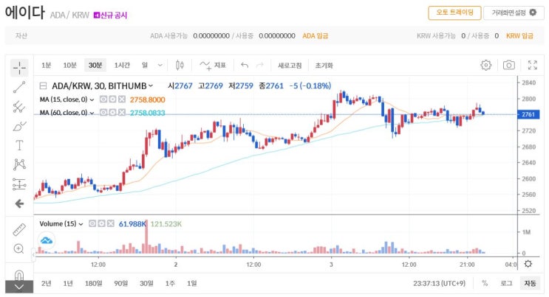
Task: Expand the MA (60, close, 0) dropdown
Action: (x=92, y=113)
